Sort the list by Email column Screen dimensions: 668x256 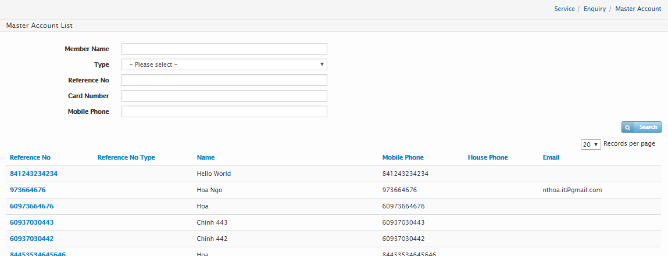coord(551,157)
